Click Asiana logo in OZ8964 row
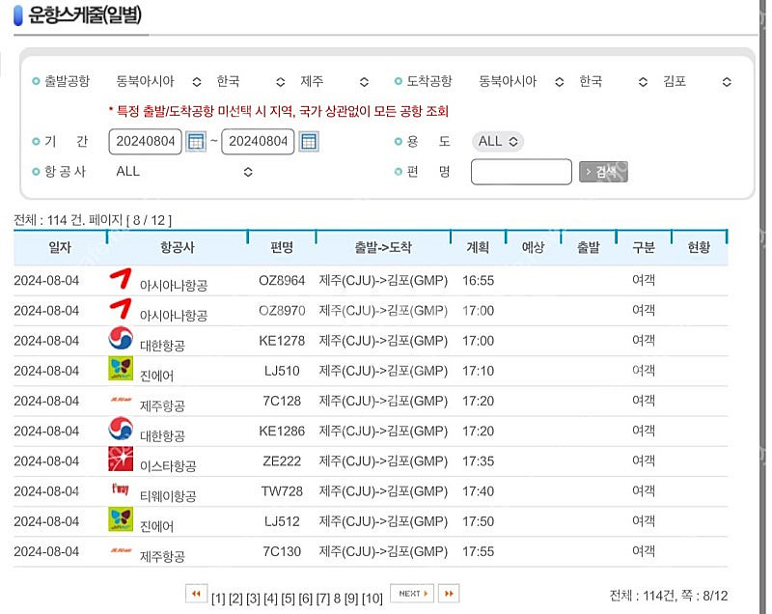This screenshot has width=772, height=614. [x=121, y=279]
